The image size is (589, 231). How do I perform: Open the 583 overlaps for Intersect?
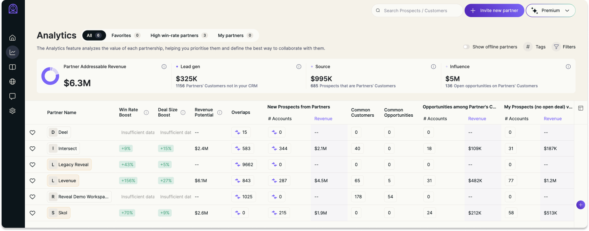pos(243,148)
